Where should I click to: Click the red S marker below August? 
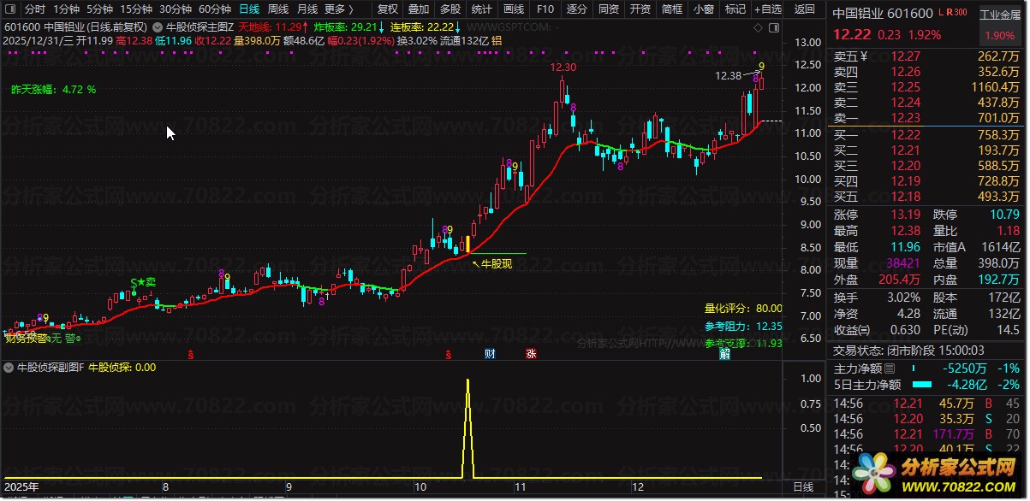(190, 353)
